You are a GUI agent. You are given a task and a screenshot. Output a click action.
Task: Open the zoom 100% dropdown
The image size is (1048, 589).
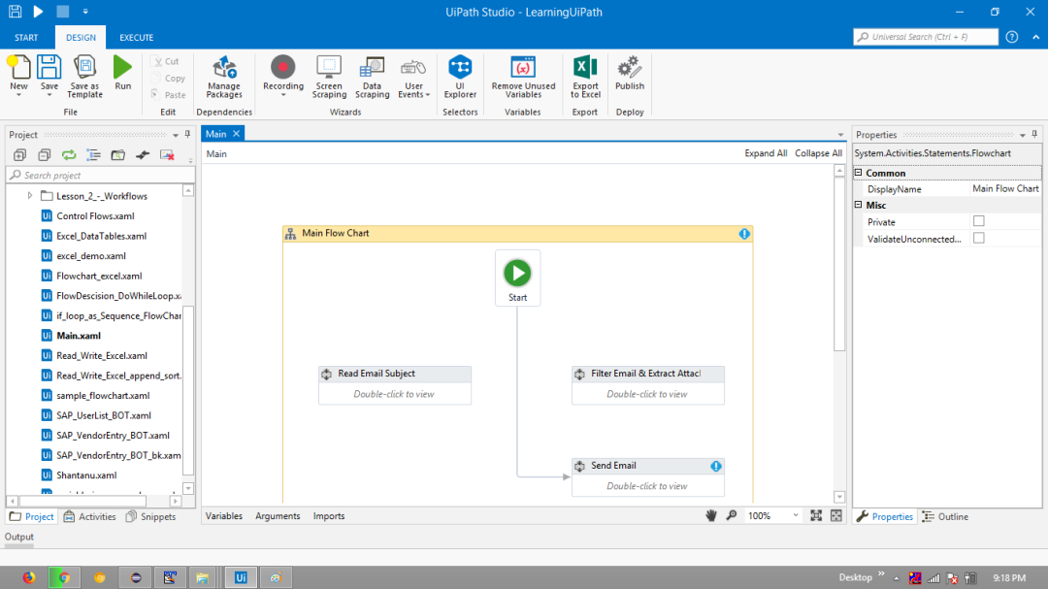click(796, 515)
